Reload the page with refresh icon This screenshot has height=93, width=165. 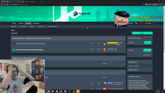point(7,5)
